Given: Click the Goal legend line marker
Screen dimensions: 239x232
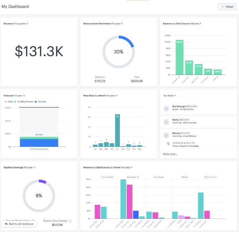Looking at the screenshot, I should pyautogui.click(x=6, y=102).
